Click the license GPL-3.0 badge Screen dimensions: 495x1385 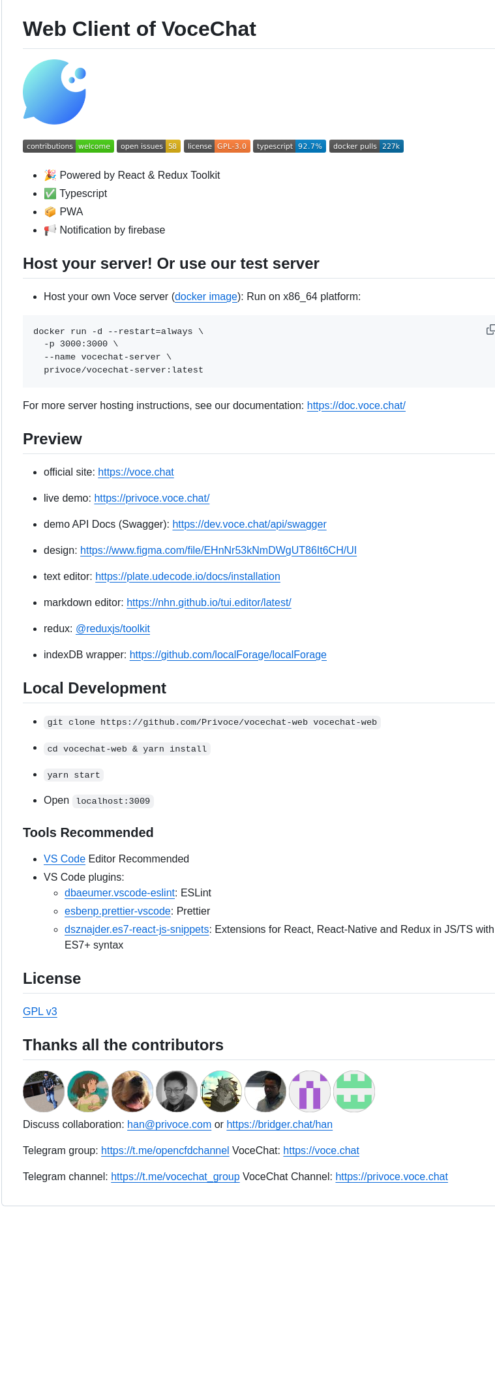[217, 146]
